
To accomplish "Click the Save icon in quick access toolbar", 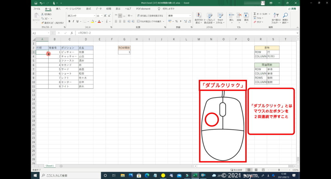I will (36, 3).
